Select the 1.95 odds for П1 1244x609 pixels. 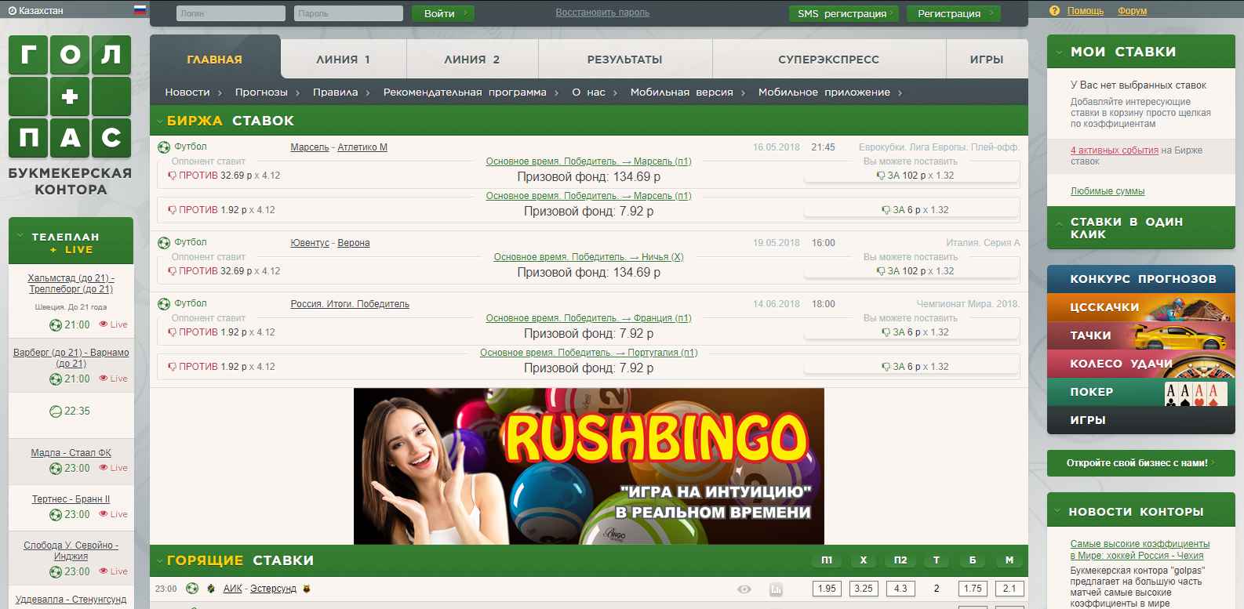[827, 589]
